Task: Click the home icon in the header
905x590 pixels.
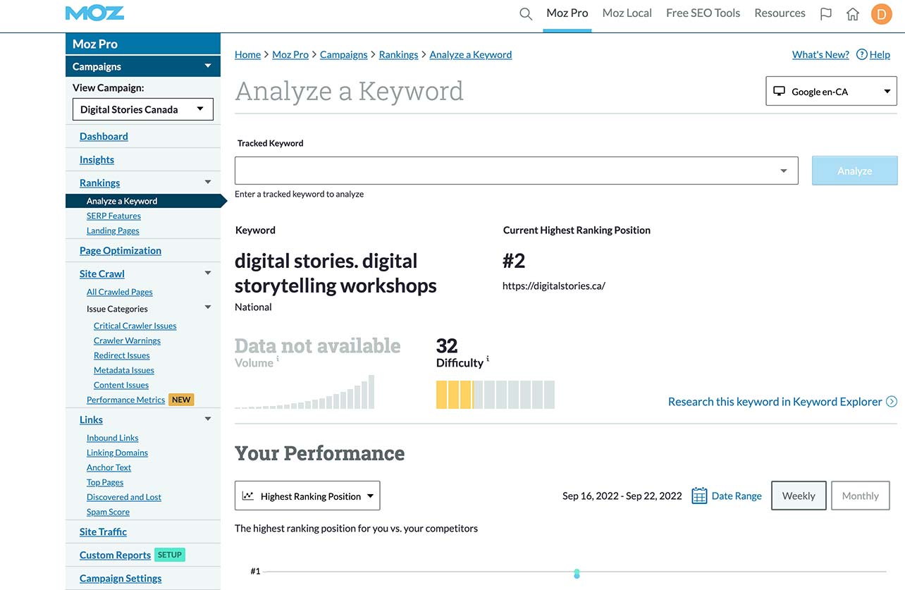Action: coord(853,13)
